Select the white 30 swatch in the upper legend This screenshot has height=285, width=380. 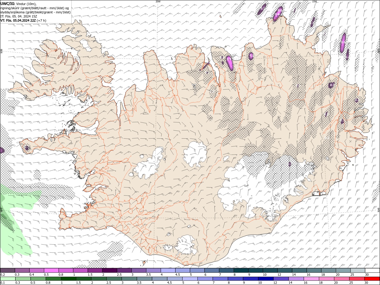tap(372, 270)
